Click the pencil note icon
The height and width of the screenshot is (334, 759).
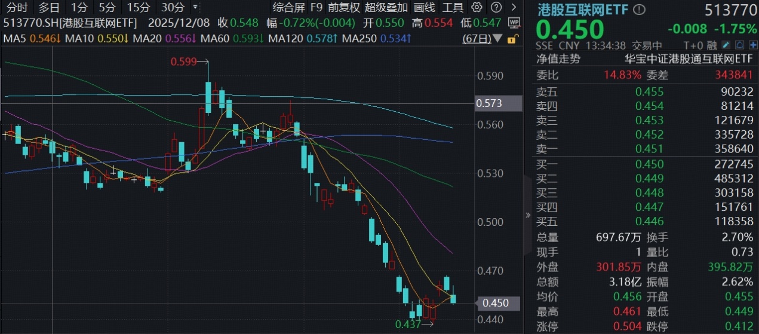726,45
